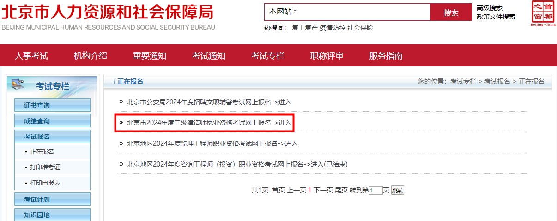Open 咨询工程师（投资）registration link (已结束)
The height and width of the screenshot is (221, 557).
(x=237, y=164)
